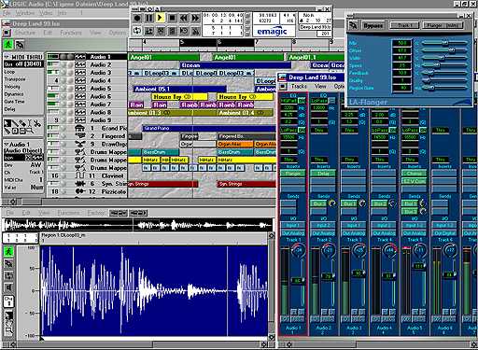Click the Fast Forward button in transport
Image resolution: width=478 pixels, height=350 pixels.
pyautogui.click(x=195, y=18)
